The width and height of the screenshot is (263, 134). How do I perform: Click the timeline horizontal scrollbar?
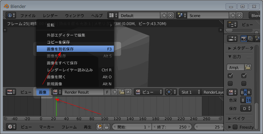[x=112, y=119]
